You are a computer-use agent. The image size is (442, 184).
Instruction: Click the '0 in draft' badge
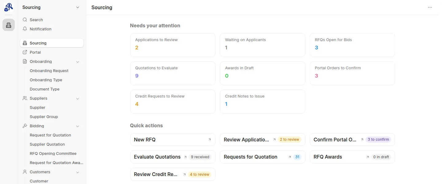(381, 157)
